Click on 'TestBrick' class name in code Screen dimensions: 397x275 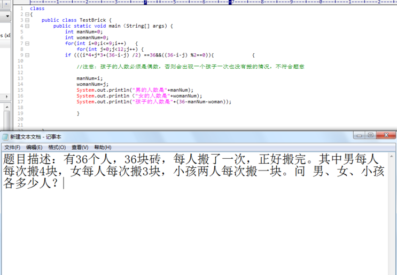pos(92,20)
